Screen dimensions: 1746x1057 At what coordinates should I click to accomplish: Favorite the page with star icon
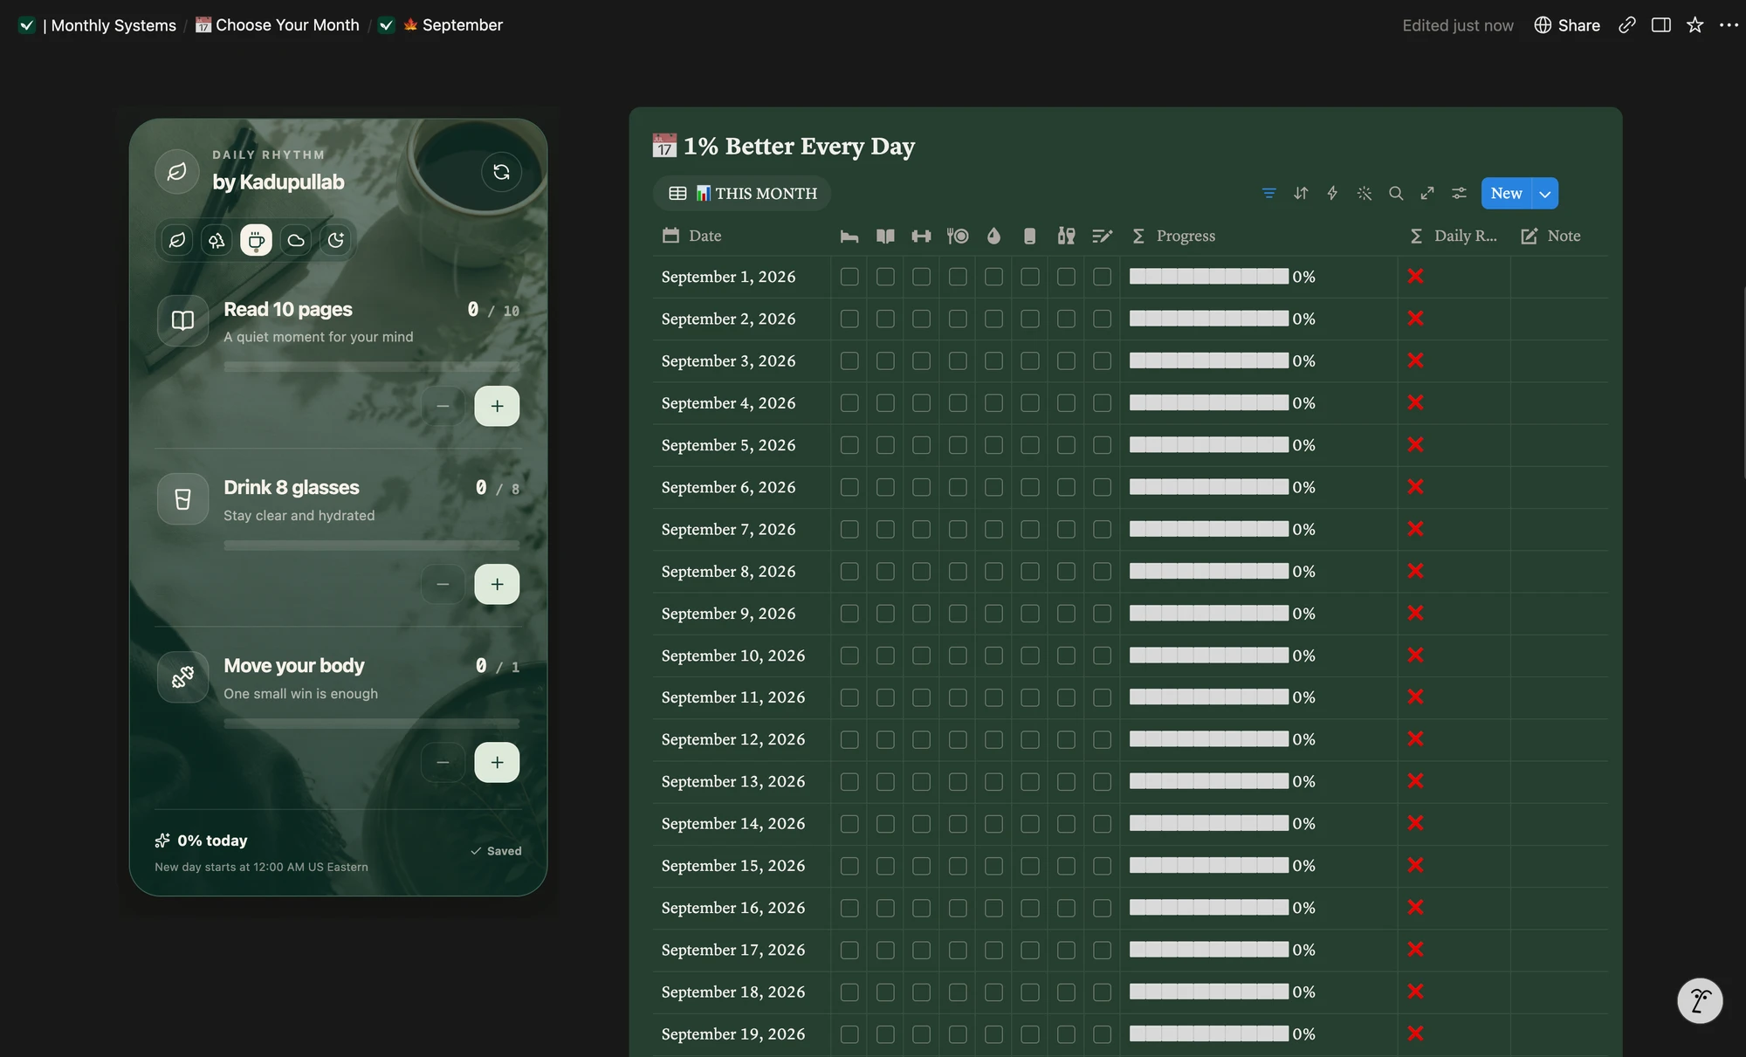[1694, 25]
